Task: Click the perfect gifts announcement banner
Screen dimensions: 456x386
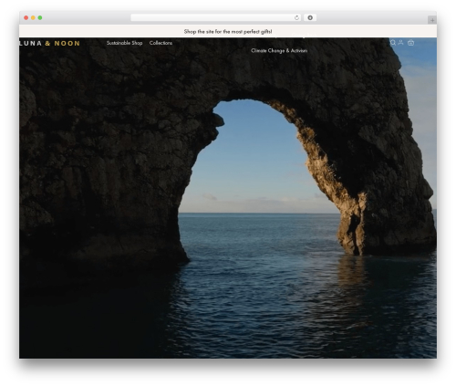Action: (228, 31)
